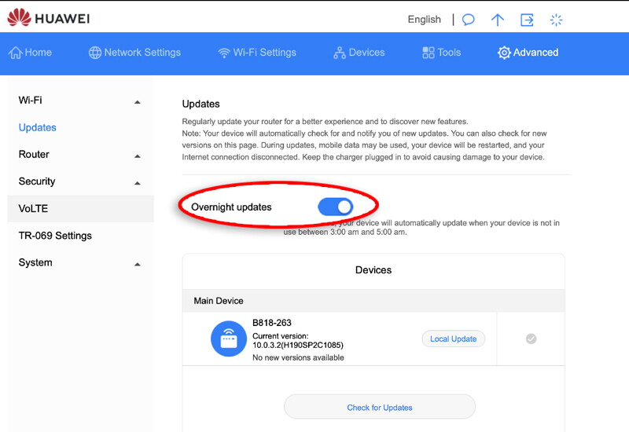Click the Local Update button
Screen dimensions: 629x432
[454, 339]
